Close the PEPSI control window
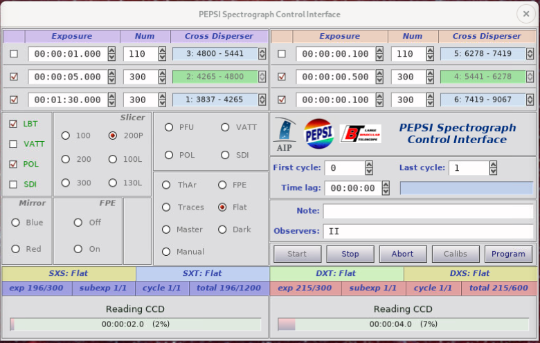 pyautogui.click(x=526, y=14)
